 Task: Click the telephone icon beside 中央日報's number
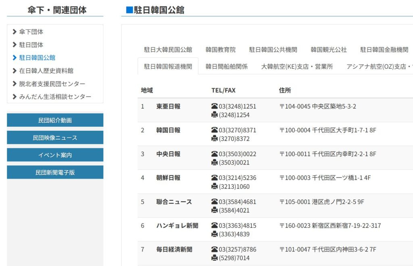[x=215, y=154]
